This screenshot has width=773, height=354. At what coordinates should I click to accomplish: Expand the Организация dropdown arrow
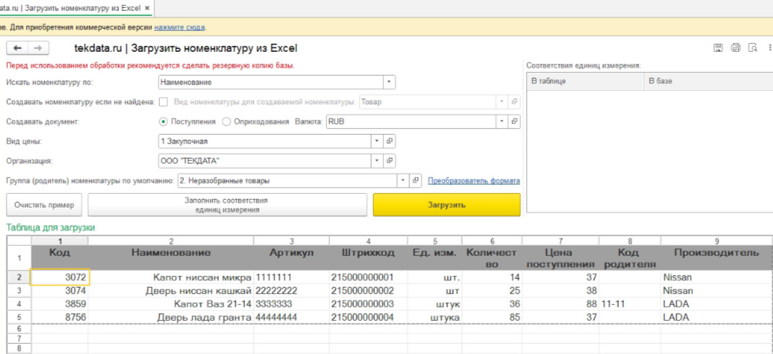377,161
